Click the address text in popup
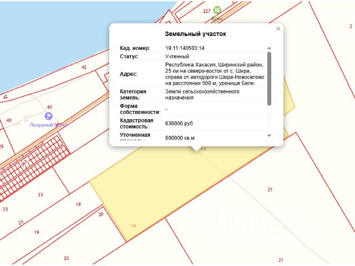Image resolution: width=355 pixels, height=266 pixels. point(215,74)
